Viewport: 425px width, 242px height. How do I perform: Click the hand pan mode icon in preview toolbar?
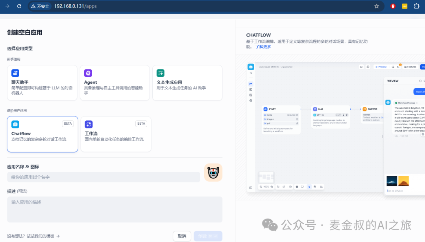[315, 187]
